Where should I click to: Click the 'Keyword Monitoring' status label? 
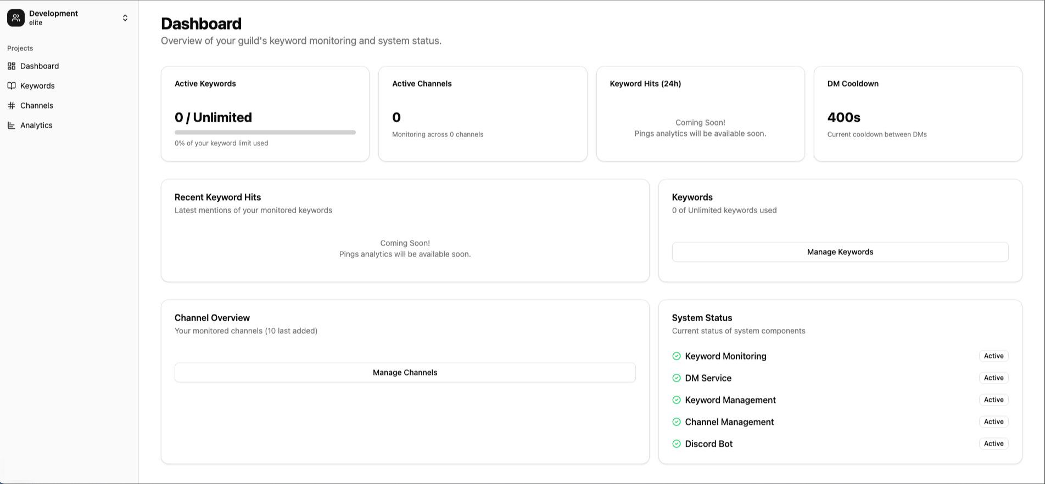click(725, 356)
